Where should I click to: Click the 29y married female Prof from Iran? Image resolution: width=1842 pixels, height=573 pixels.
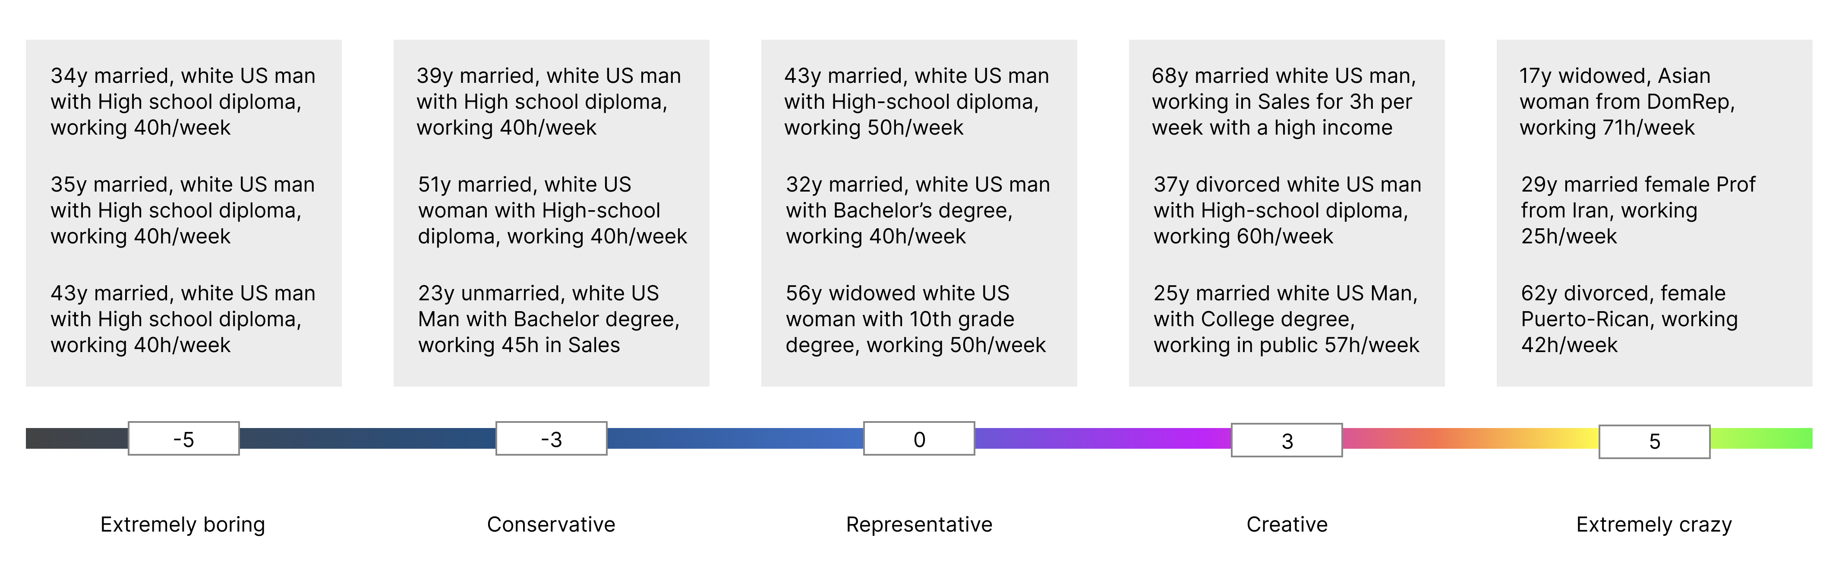click(1637, 210)
